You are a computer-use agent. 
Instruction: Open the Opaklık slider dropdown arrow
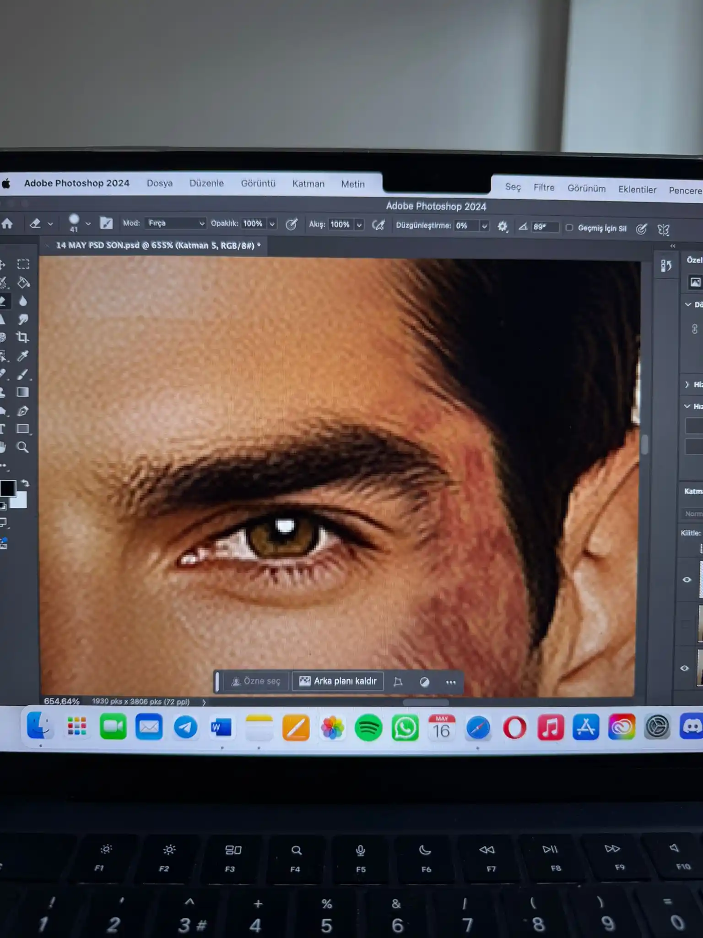(x=272, y=224)
